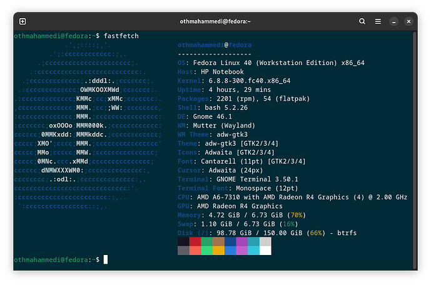Click the Shell value bash 5.2.26

pos(226,107)
